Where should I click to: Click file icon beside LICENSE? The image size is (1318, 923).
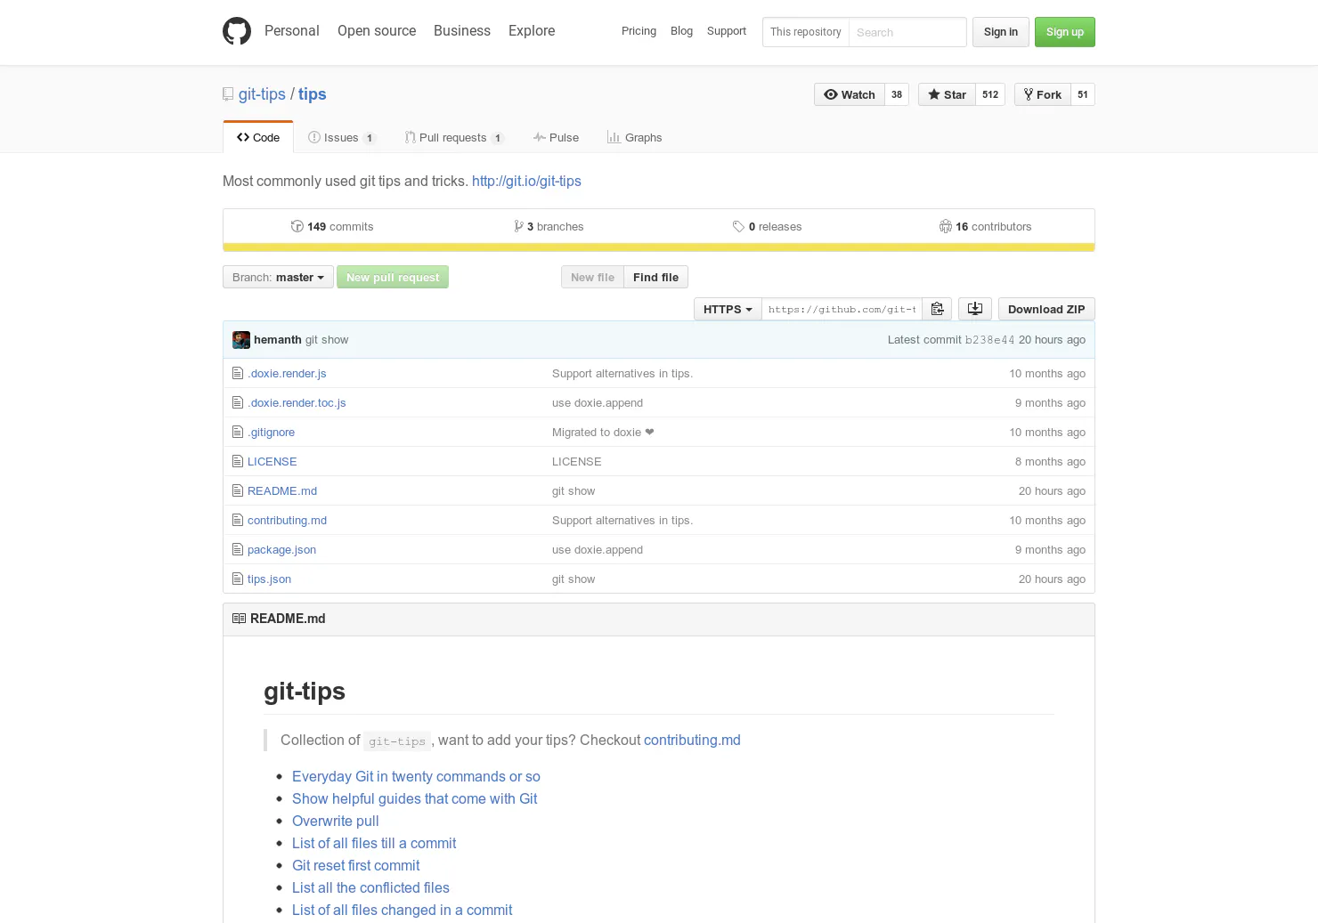(x=238, y=462)
